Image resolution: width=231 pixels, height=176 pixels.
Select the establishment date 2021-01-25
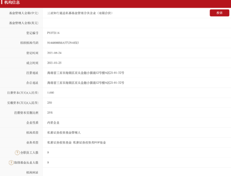coord(54,63)
